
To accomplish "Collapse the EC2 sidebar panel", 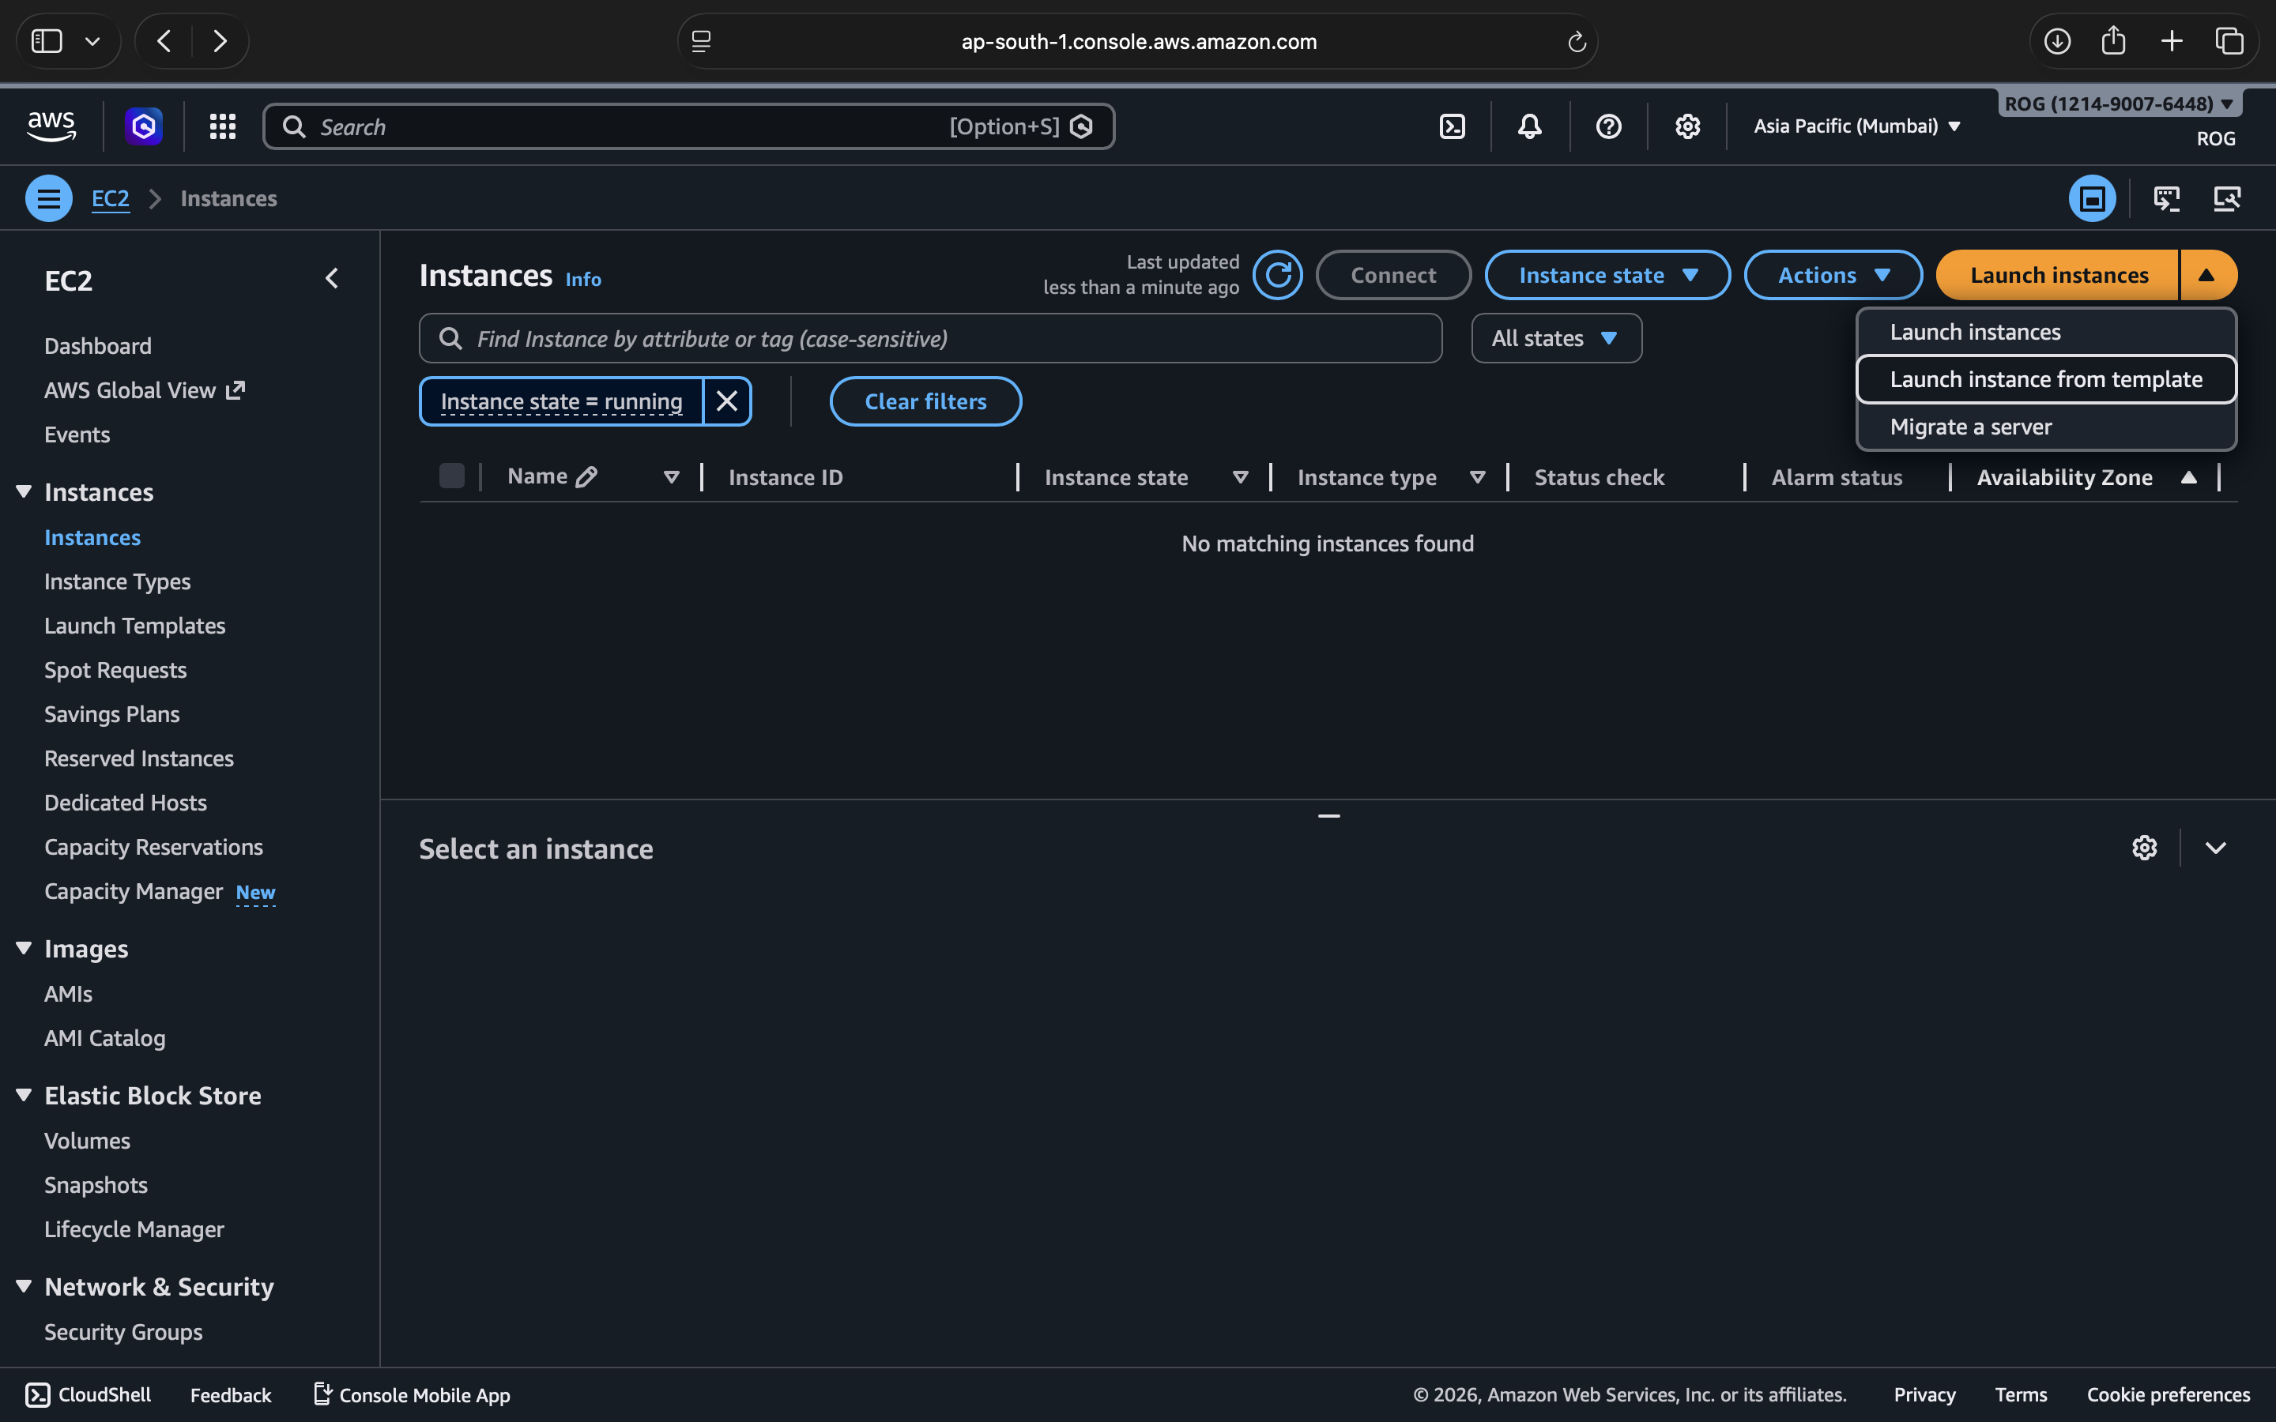I will click(x=331, y=278).
